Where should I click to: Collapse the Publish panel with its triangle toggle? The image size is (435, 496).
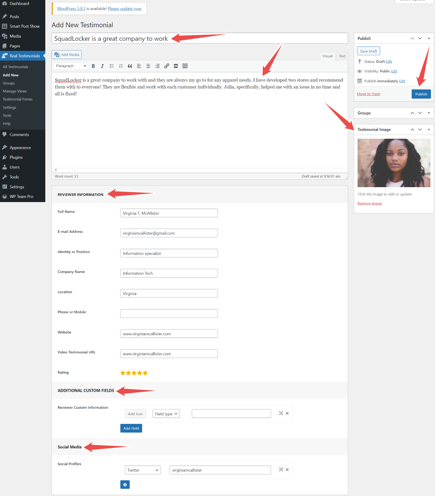[x=429, y=38]
